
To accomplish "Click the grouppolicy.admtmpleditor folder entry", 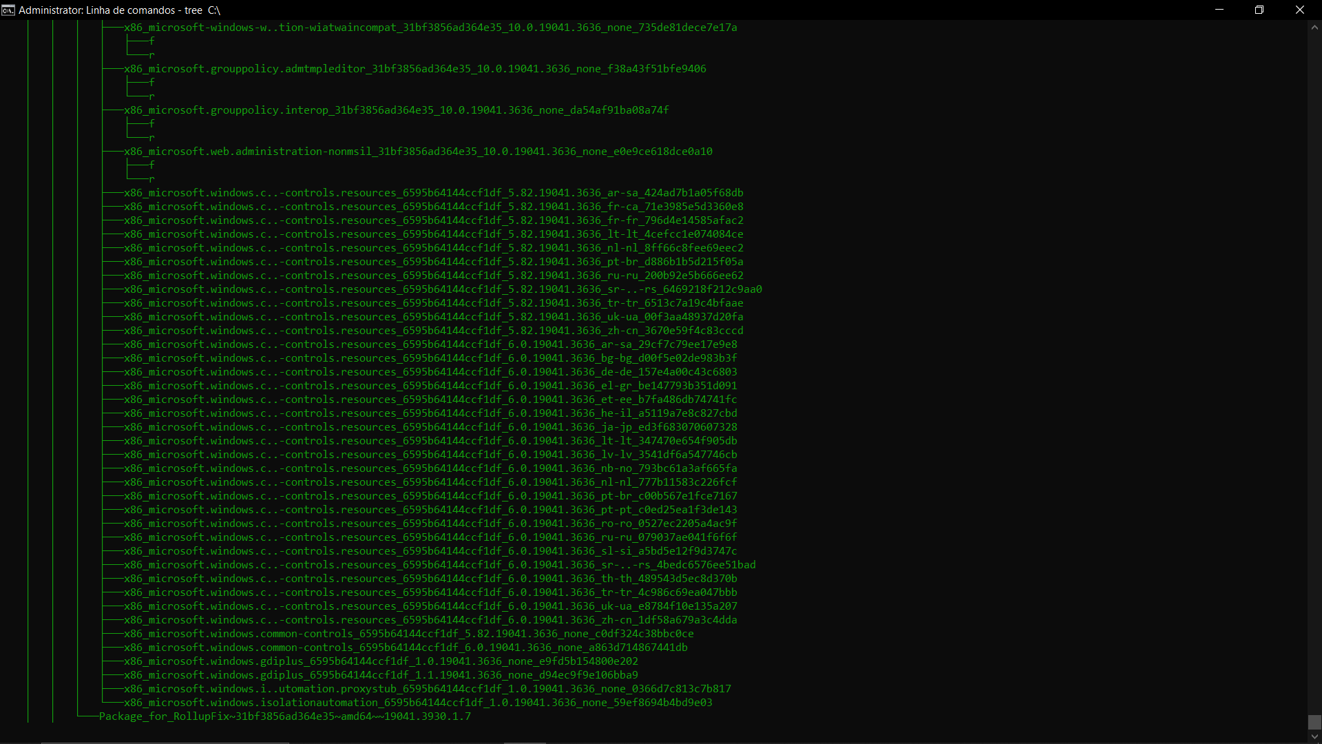I will point(415,69).
